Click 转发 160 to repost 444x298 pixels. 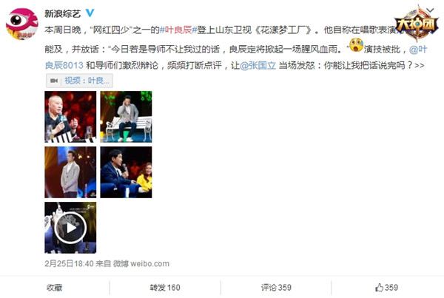(165, 288)
